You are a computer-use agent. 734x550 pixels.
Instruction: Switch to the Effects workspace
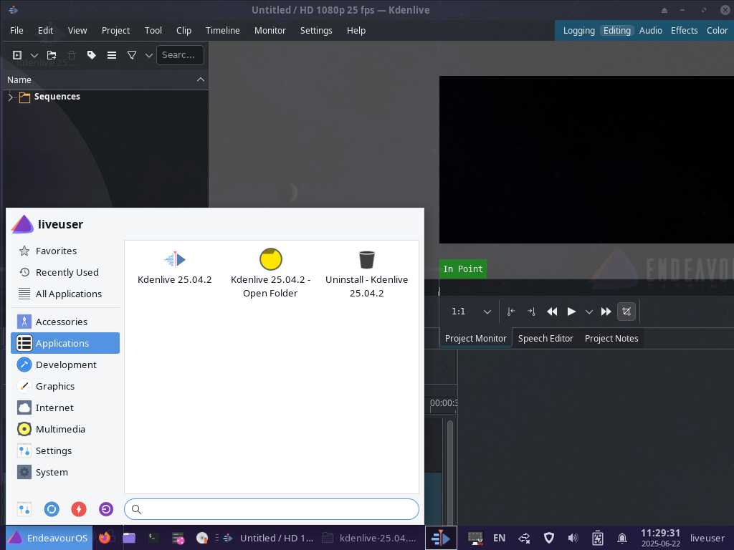[x=684, y=30]
